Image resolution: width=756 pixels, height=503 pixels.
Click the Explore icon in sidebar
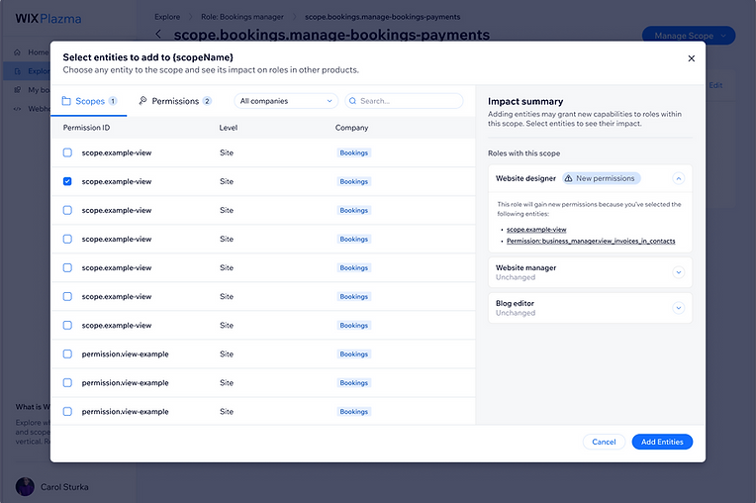[x=18, y=71]
